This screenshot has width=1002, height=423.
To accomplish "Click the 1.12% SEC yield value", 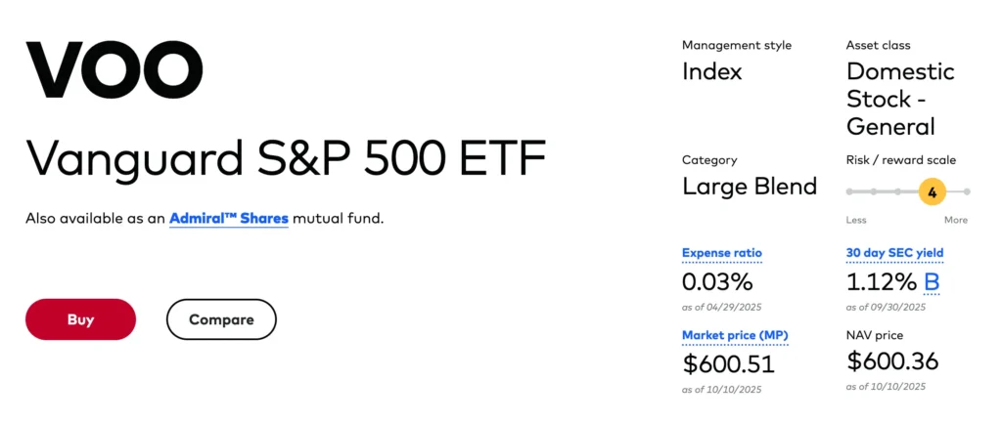I will [882, 282].
